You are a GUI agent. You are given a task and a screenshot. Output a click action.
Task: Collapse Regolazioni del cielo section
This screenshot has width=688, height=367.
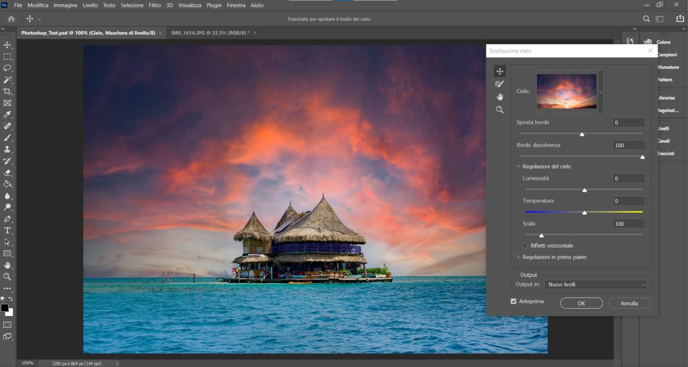click(518, 166)
